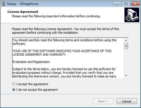Click the License Agreement heading

(x=23, y=12)
